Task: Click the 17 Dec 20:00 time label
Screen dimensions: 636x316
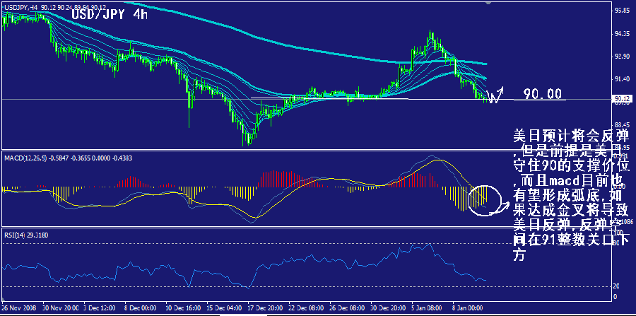Action: pyautogui.click(x=264, y=308)
